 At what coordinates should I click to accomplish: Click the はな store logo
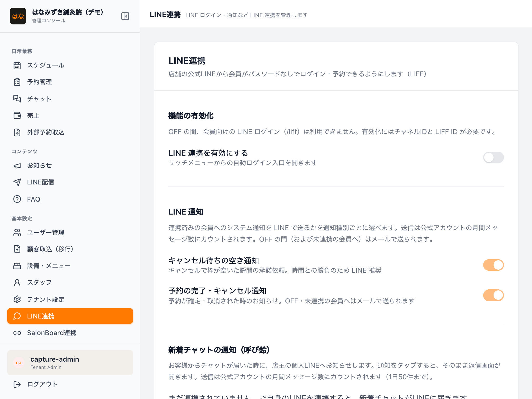coord(18,16)
